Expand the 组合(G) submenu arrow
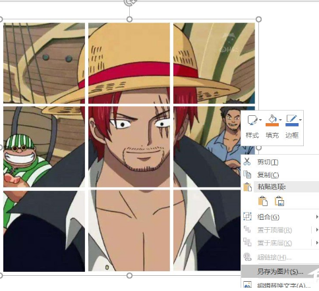The height and width of the screenshot is (291, 319). coord(317,217)
